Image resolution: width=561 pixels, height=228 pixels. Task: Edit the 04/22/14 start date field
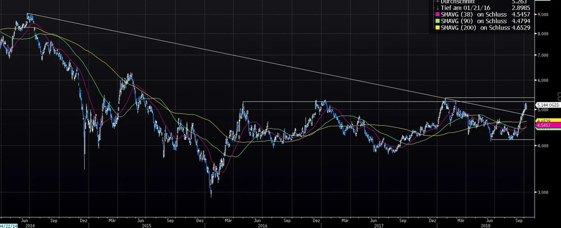tap(8, 225)
